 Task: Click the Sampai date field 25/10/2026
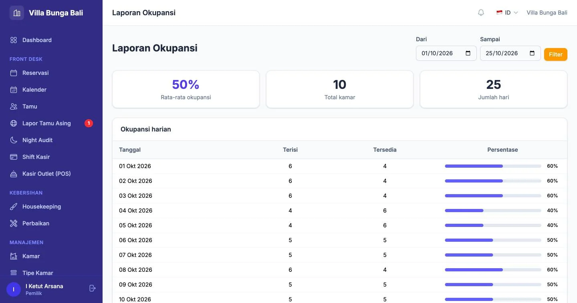(x=510, y=53)
